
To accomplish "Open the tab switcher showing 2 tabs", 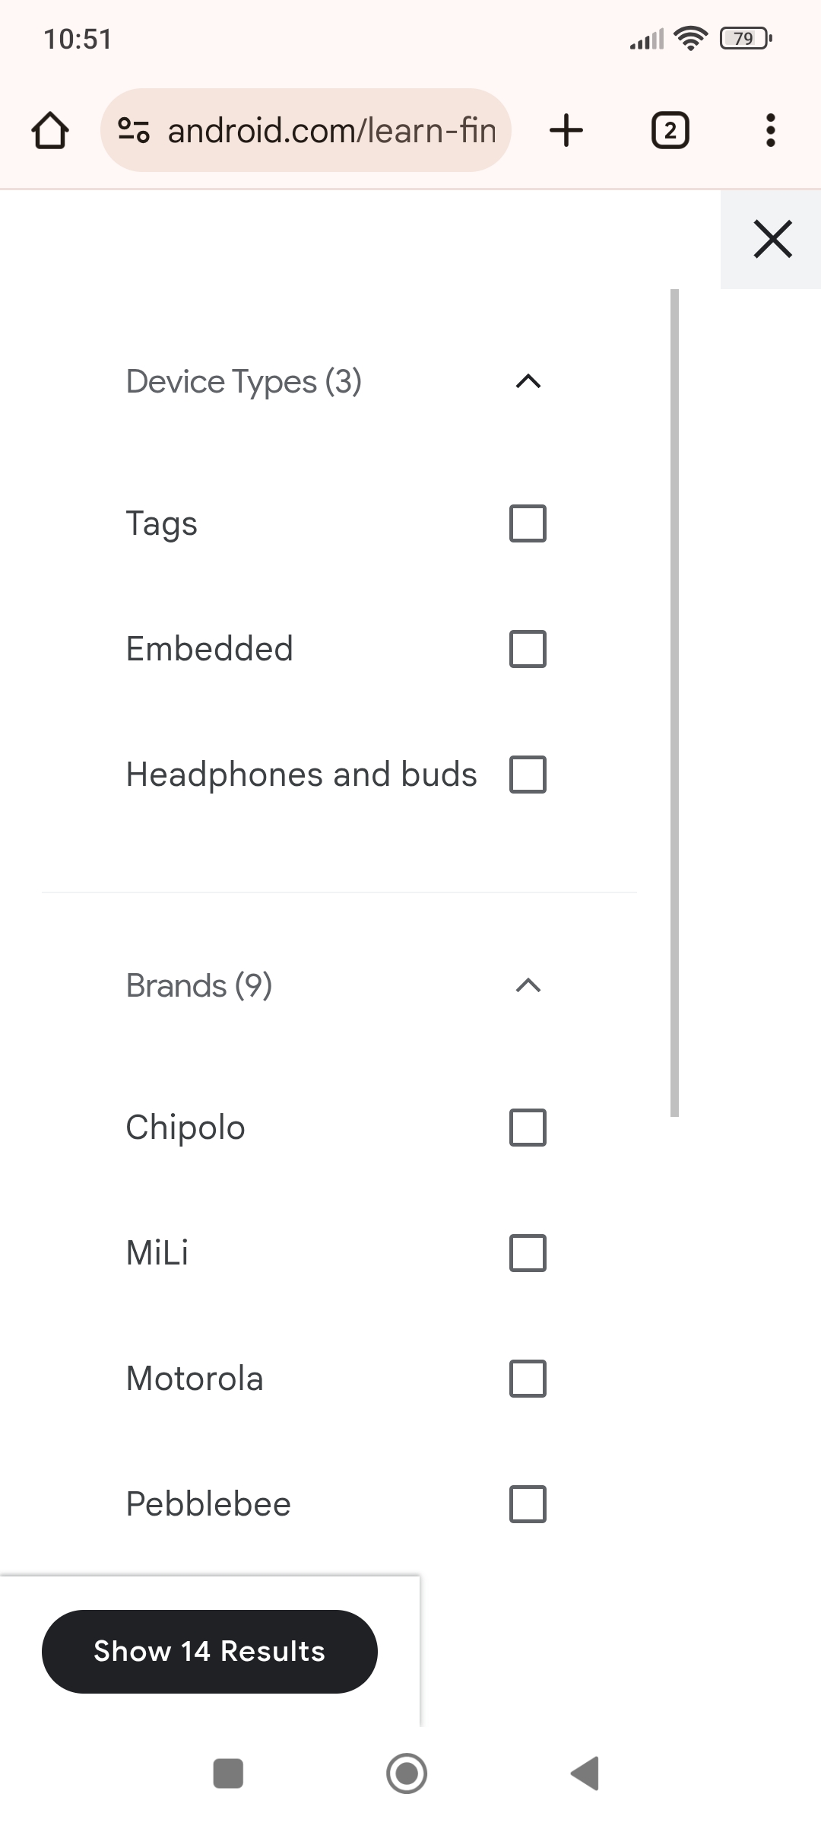I will tap(670, 130).
